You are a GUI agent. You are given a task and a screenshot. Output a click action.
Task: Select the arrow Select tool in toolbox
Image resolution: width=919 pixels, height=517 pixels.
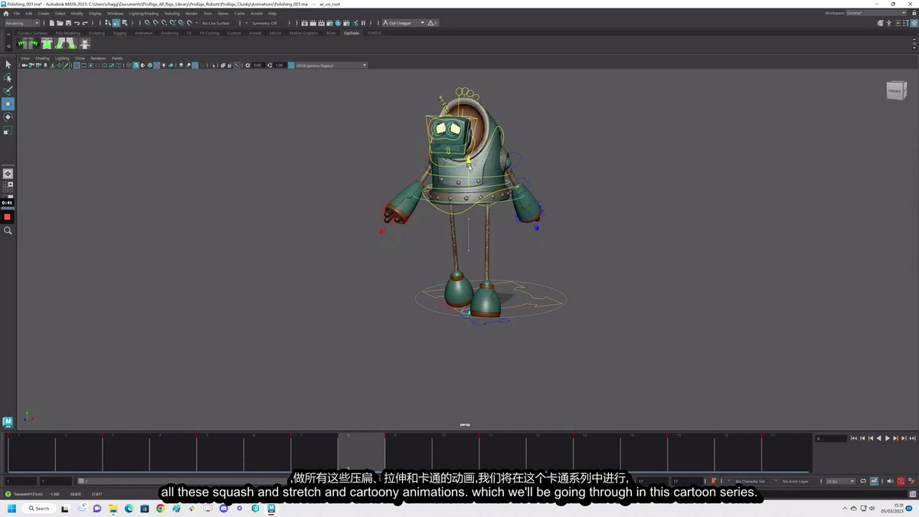(x=8, y=64)
